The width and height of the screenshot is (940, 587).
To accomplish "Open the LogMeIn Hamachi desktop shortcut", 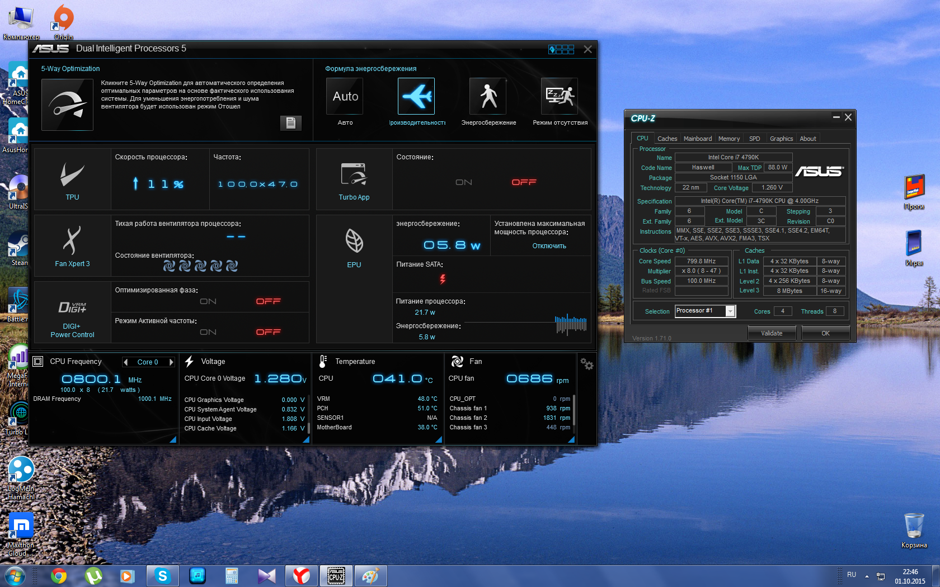I will point(21,478).
